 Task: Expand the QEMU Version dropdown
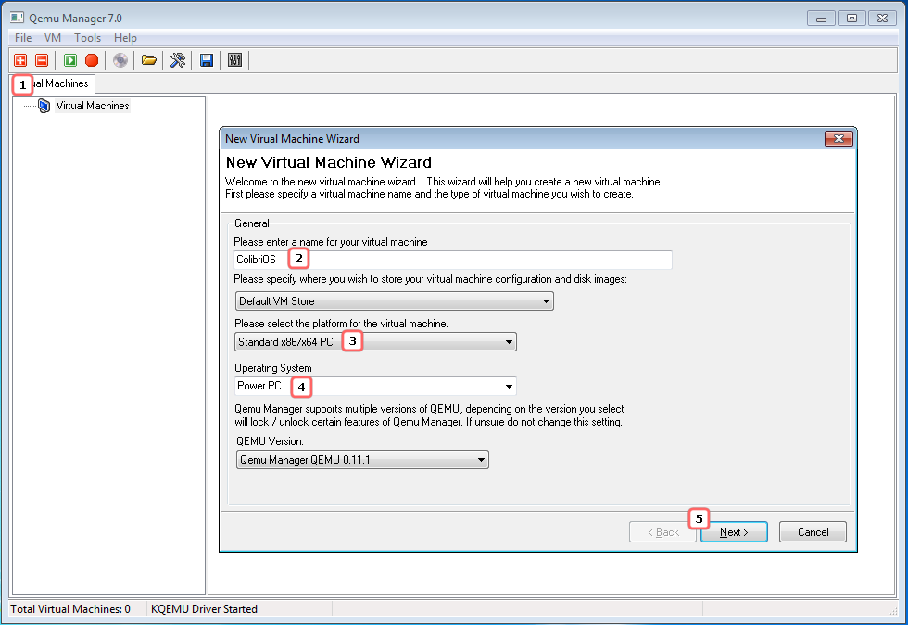point(362,460)
